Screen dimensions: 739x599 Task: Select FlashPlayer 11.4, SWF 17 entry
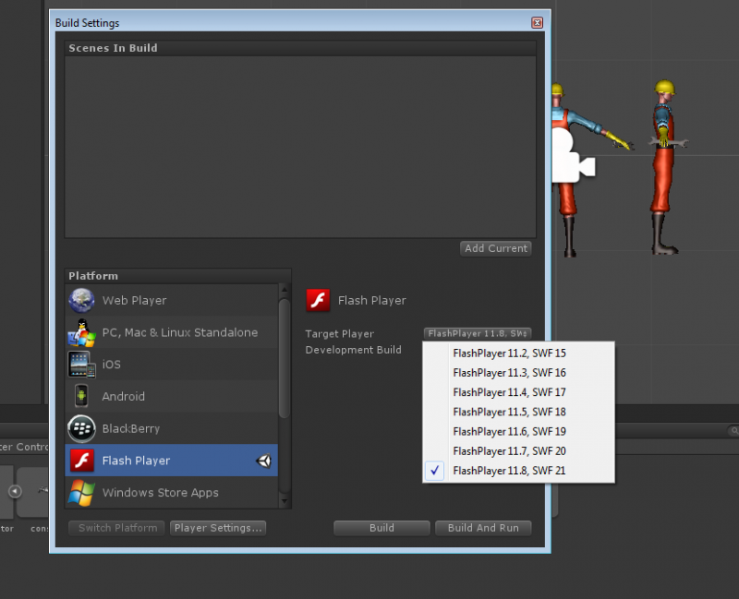(x=509, y=392)
